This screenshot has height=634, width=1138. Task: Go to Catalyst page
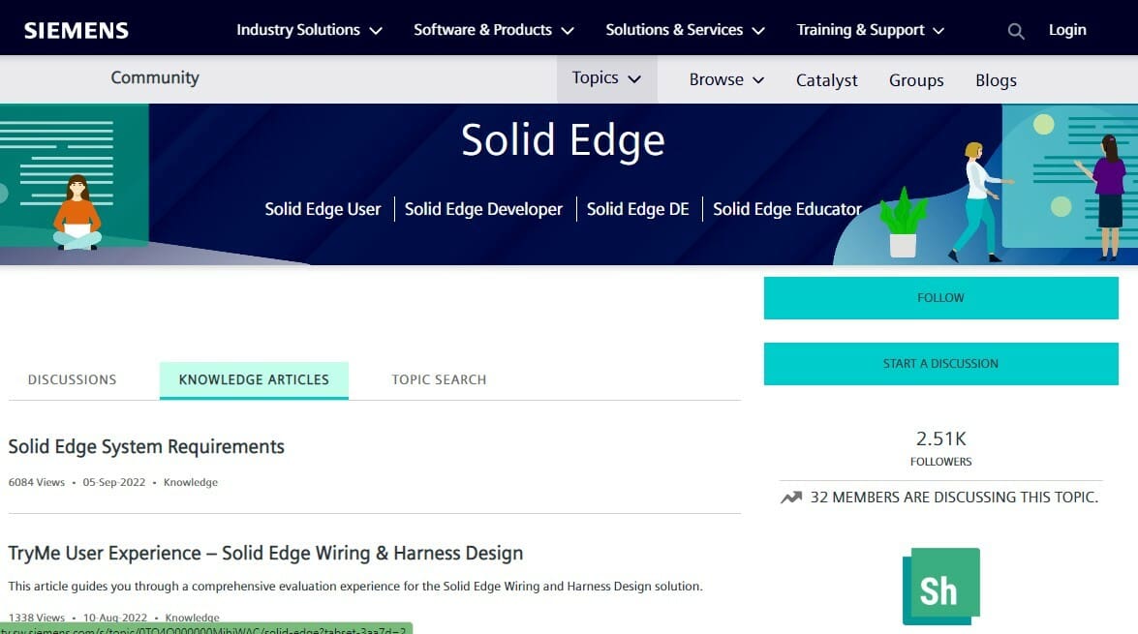(827, 79)
